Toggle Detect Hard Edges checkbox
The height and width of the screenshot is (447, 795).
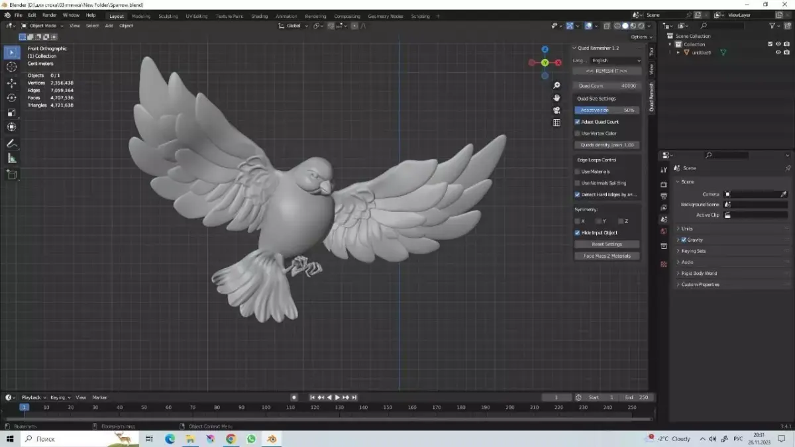[x=578, y=195]
